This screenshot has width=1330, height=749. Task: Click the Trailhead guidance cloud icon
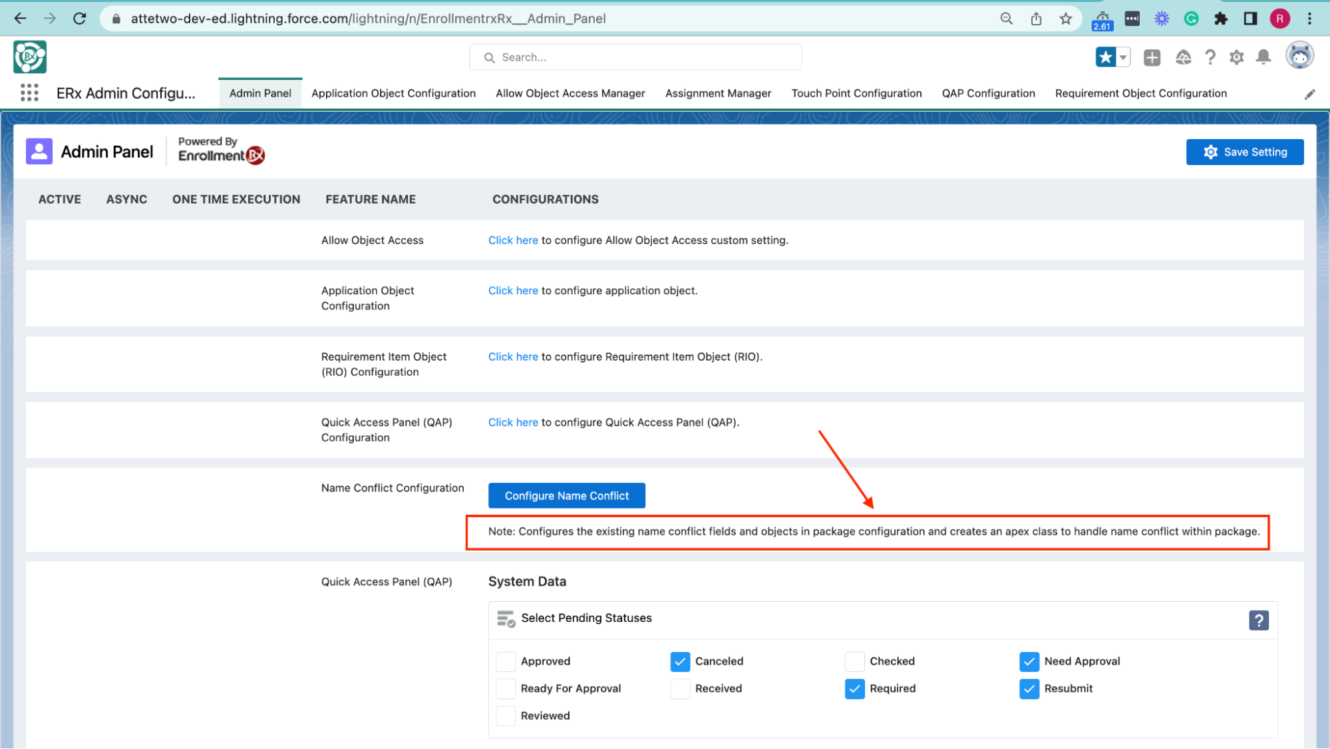point(1183,57)
